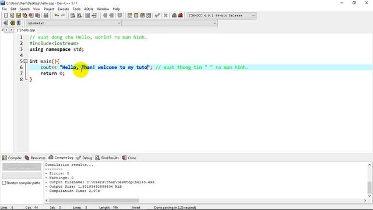The image size is (373, 210).
Task: Click the compile log vertical scrollbar down arrow
Action: [x=370, y=196]
